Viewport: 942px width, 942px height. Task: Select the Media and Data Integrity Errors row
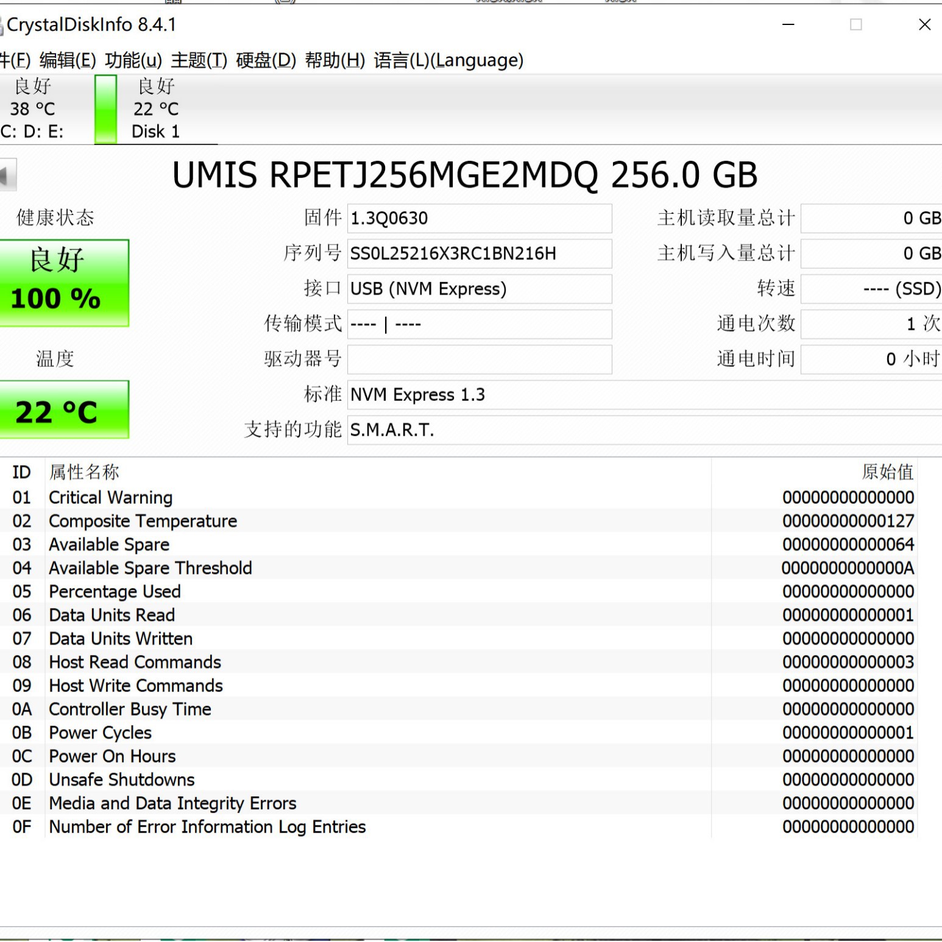click(458, 804)
